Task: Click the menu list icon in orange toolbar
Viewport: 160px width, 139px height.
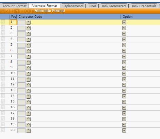Action: pyautogui.click(x=2, y=11)
